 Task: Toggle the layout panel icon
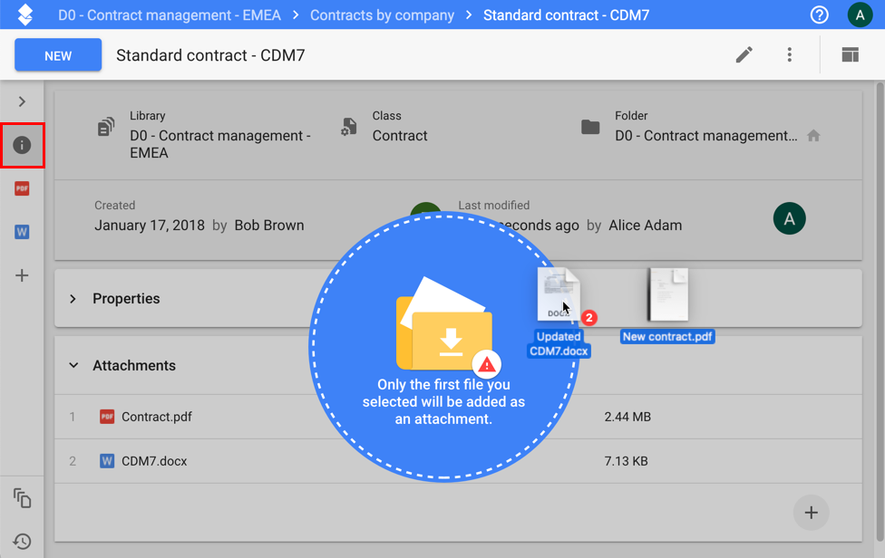[x=850, y=54]
